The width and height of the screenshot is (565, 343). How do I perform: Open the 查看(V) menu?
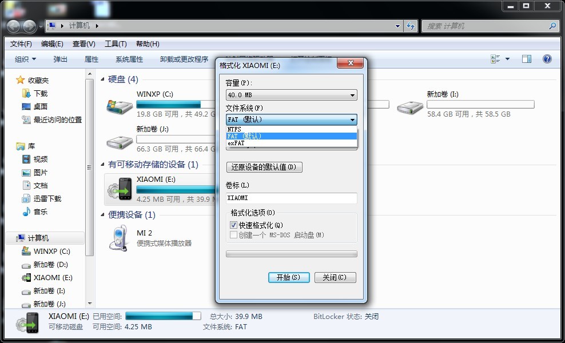pyautogui.click(x=83, y=44)
